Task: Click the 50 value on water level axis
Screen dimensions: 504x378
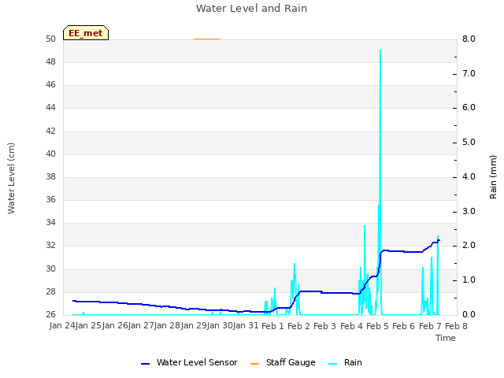Action: [x=50, y=39]
